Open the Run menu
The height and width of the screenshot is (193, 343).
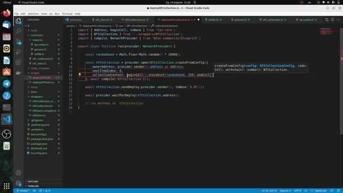57,13
